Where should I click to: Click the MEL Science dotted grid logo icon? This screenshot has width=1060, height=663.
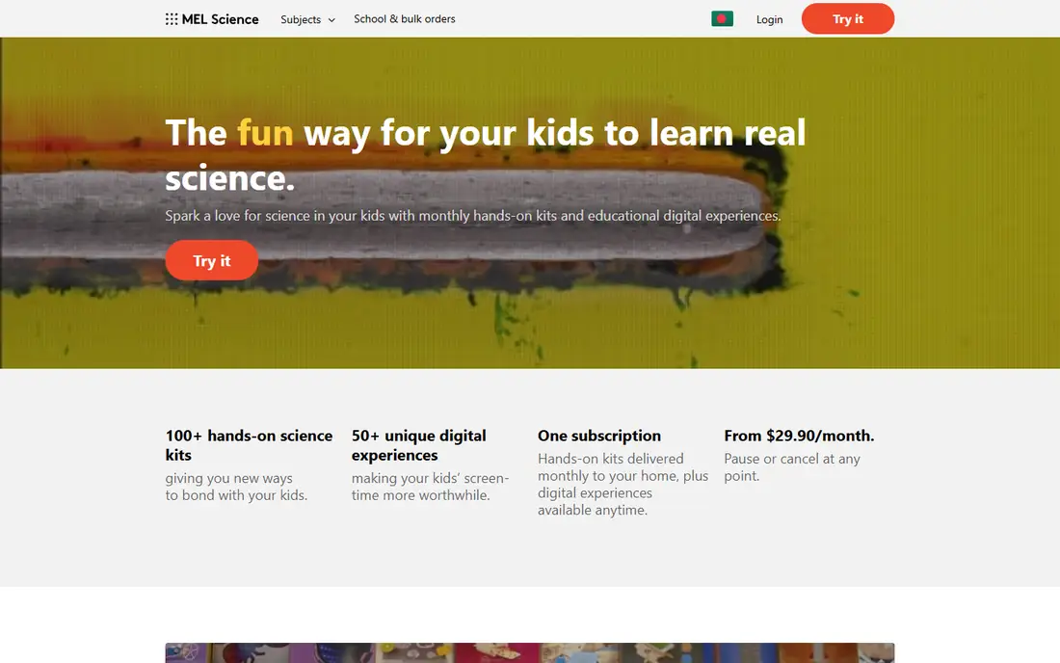[172, 19]
